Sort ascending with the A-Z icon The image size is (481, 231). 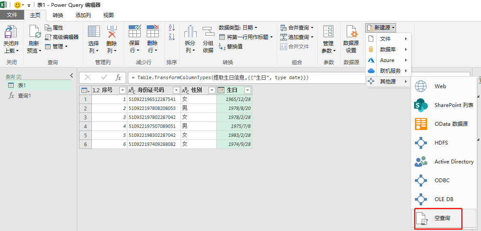172,28
